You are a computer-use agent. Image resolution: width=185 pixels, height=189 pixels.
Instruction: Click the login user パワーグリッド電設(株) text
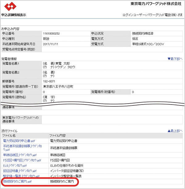[162, 15]
